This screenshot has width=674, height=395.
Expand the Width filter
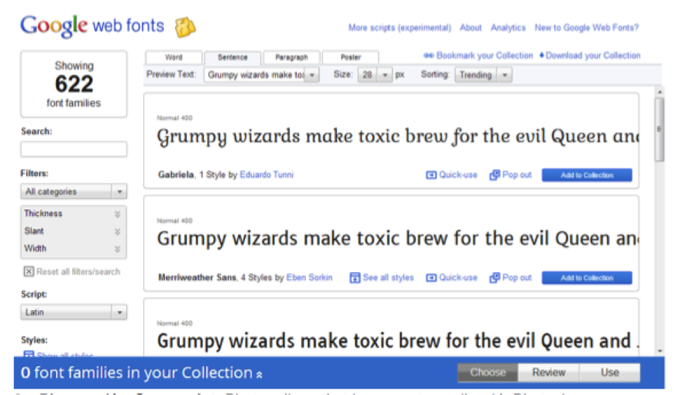click(x=73, y=249)
